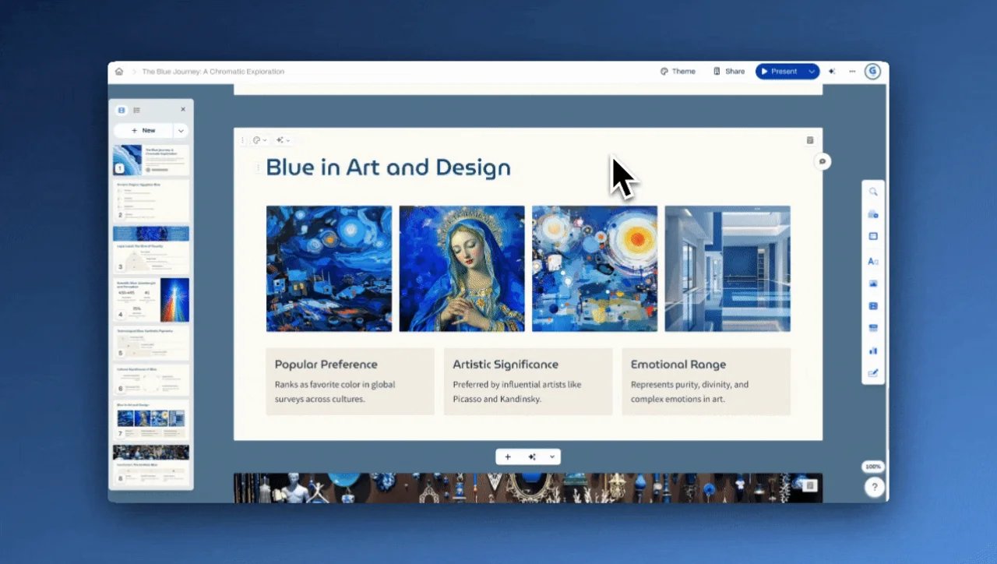The height and width of the screenshot is (564, 997).
Task: Go to the home page icon
Action: click(x=119, y=72)
